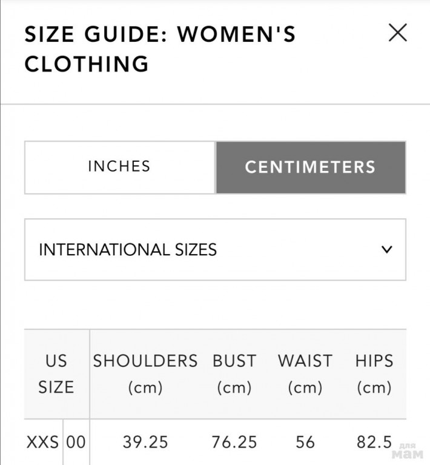Image resolution: width=430 pixels, height=465 pixels.
Task: Click the Hips (cm) column header
Action: (374, 374)
